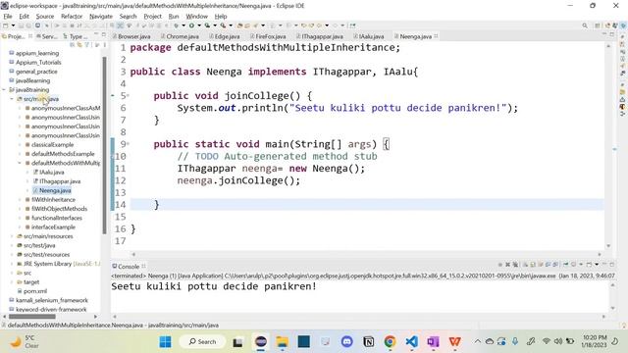Fold the main method at line 9
This screenshot has width=628, height=353.
[x=129, y=143]
